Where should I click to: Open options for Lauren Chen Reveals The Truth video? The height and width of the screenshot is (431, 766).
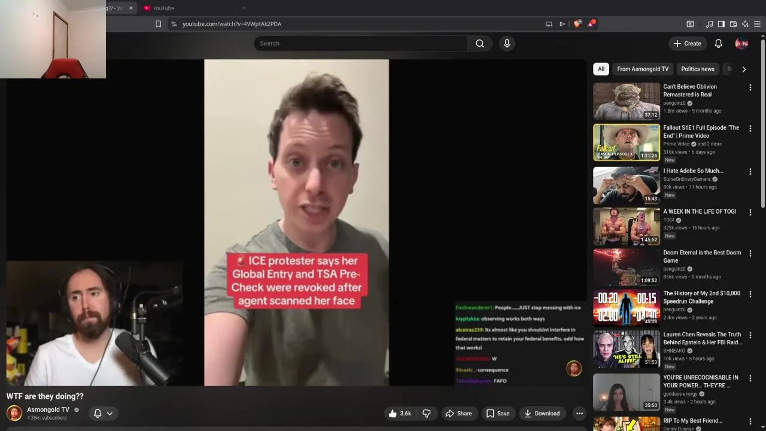[x=750, y=335]
